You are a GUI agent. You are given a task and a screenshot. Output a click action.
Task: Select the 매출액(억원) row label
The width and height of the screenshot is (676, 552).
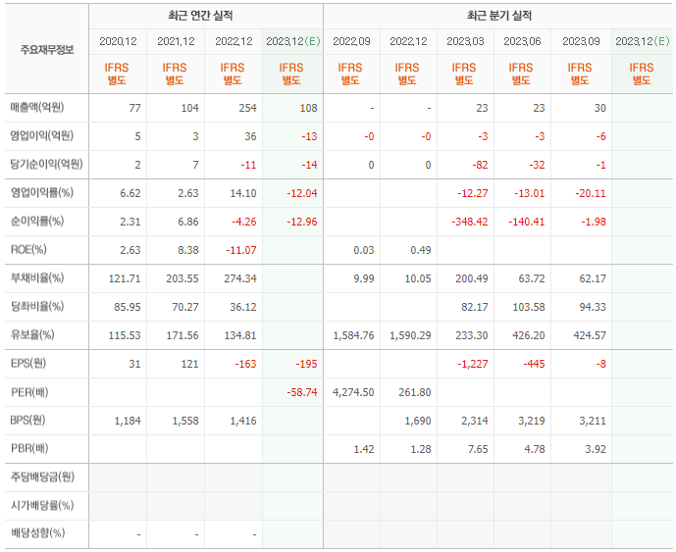pyautogui.click(x=37, y=107)
